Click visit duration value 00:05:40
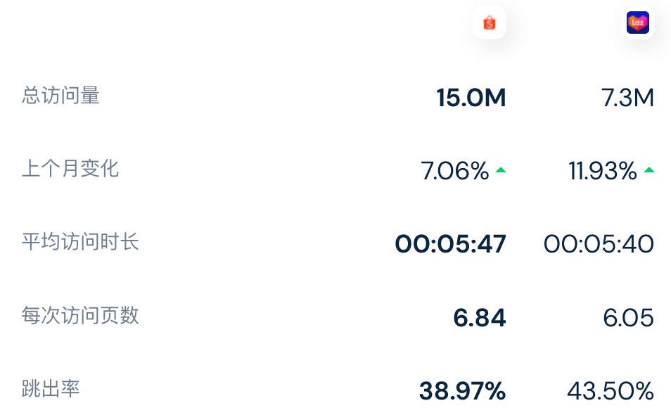The height and width of the screenshot is (415, 671). [x=599, y=244]
